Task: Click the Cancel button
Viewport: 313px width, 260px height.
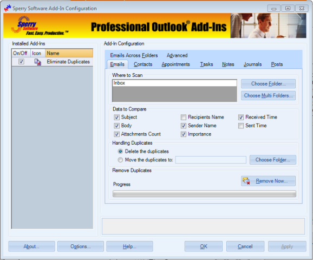Action: click(245, 246)
